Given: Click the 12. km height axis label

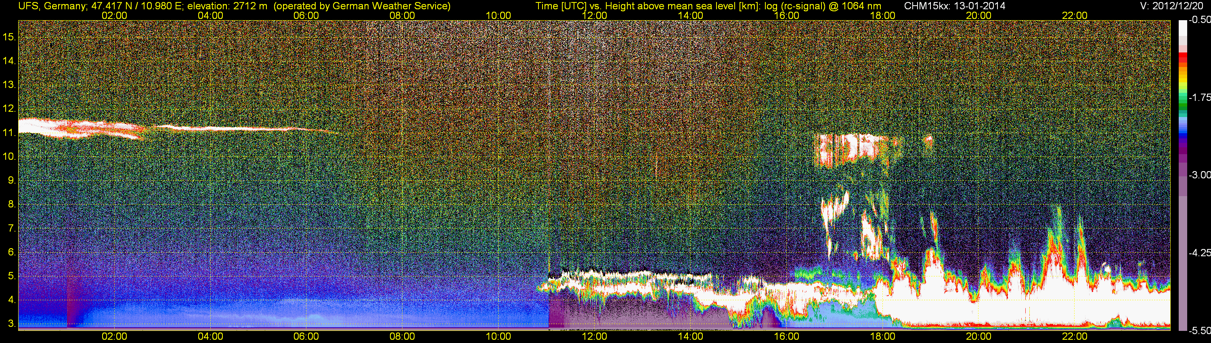Looking at the screenshot, I should click(9, 109).
